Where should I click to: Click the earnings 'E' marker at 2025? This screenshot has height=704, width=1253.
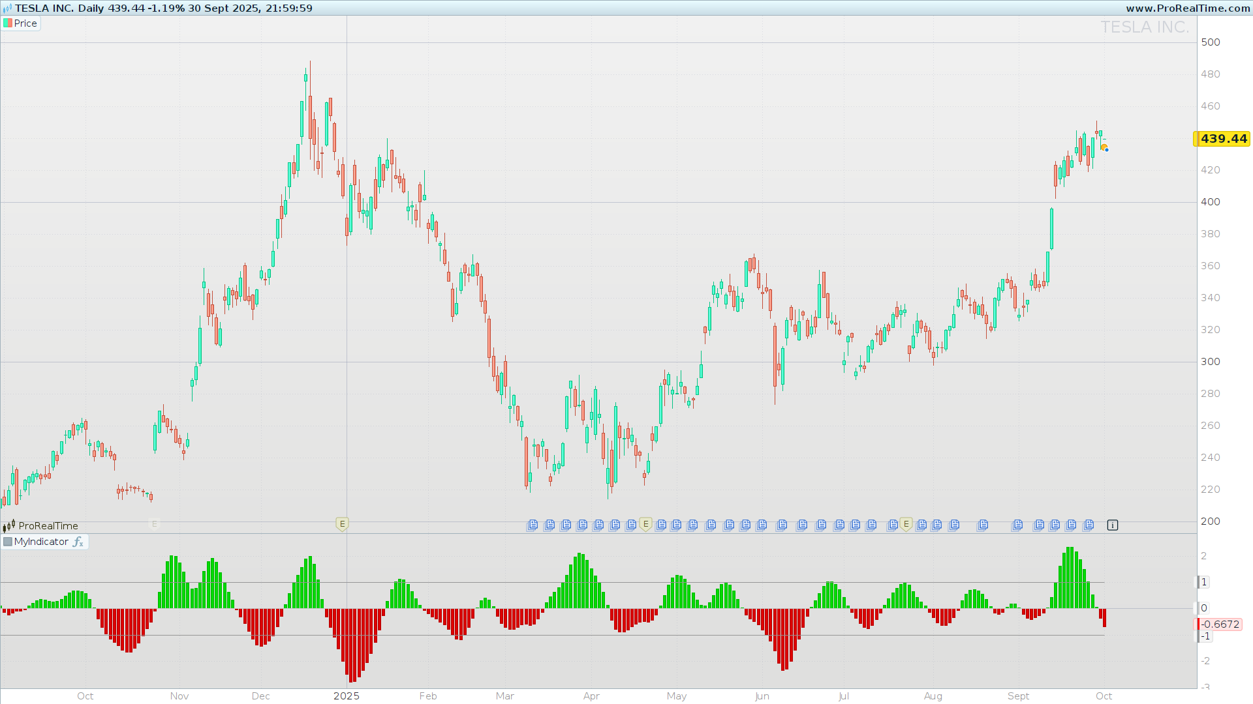coord(342,524)
